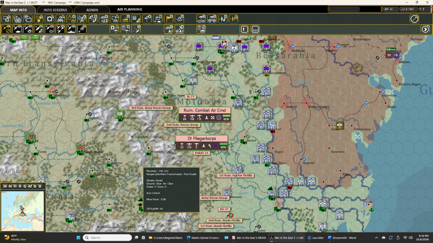Click the yellow flag victory icon
The width and height of the screenshot is (433, 243).
(168, 19)
